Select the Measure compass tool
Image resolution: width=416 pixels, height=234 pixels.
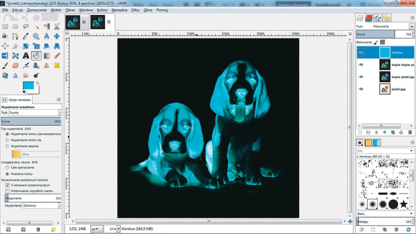tap(46, 36)
